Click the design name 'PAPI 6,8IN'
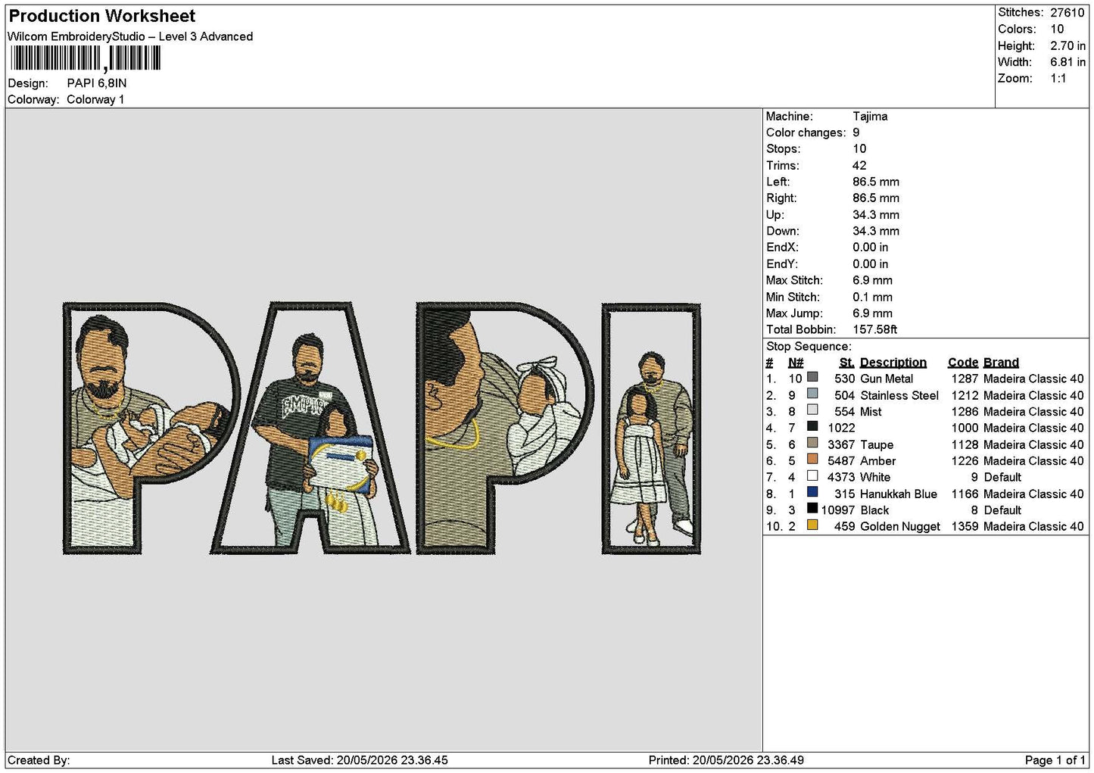This screenshot has width=1094, height=773. click(x=97, y=83)
